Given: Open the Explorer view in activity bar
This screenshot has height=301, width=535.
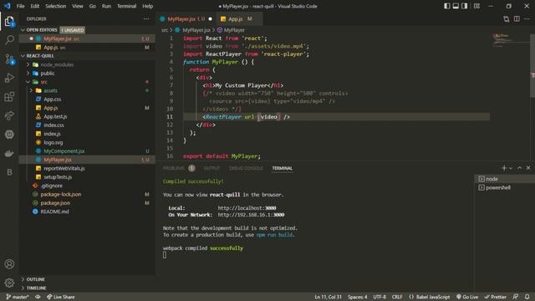Looking at the screenshot, I should pos(9,22).
